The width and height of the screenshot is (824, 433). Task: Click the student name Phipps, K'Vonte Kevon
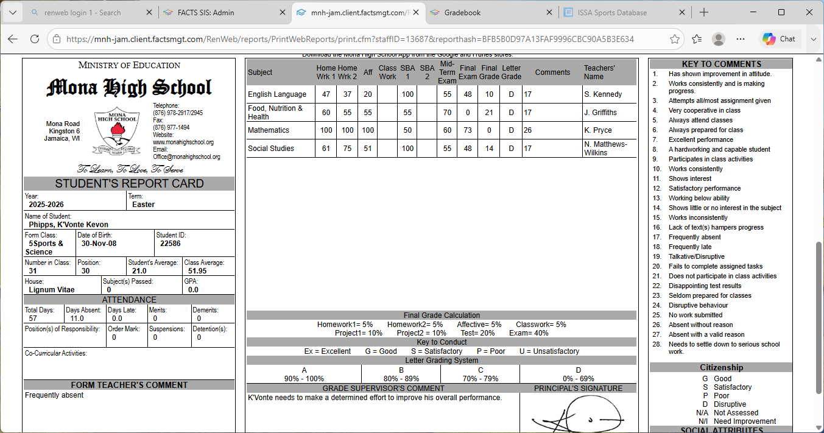click(x=69, y=225)
